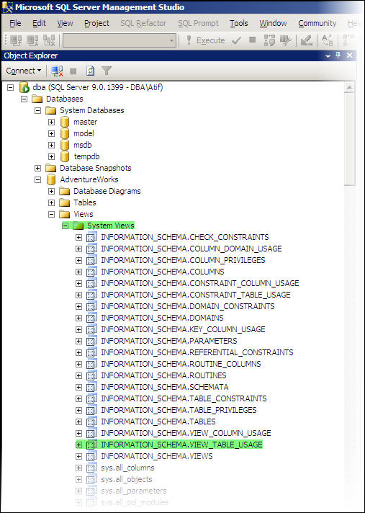This screenshot has height=513, width=365.
Task: Click the view icon beside INFORMATION_SCHEMA.ROUTINES
Action: point(92,375)
